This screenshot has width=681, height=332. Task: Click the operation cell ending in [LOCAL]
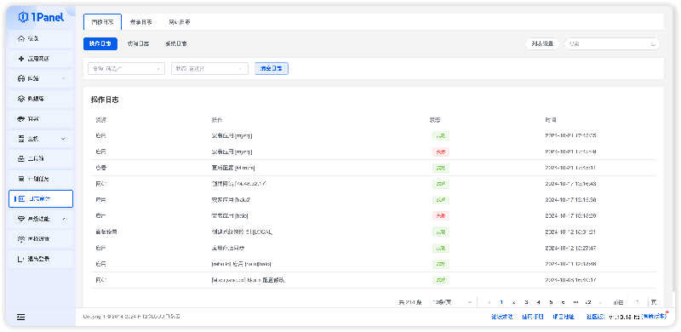coord(242,232)
